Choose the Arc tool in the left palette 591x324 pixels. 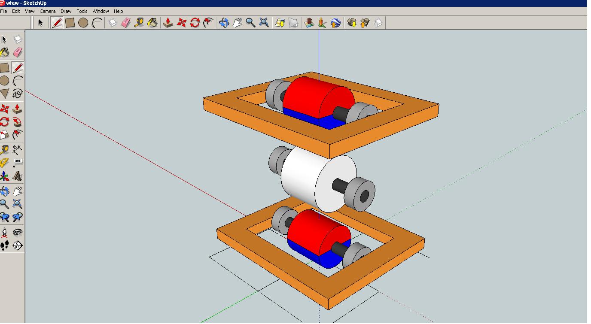(x=18, y=81)
